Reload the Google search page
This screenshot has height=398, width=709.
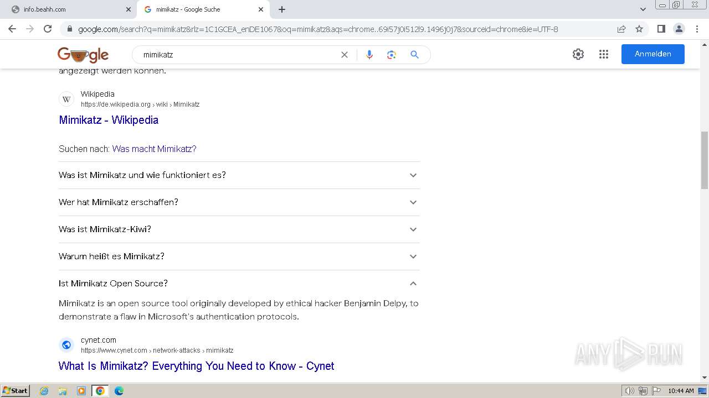click(x=48, y=29)
